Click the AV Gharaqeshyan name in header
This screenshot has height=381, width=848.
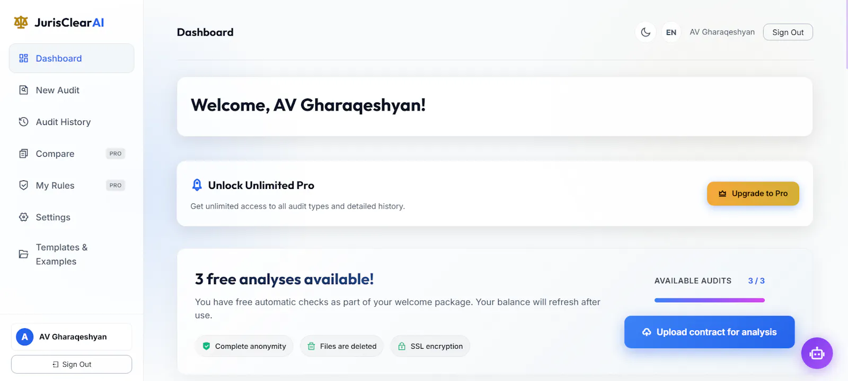tap(722, 32)
